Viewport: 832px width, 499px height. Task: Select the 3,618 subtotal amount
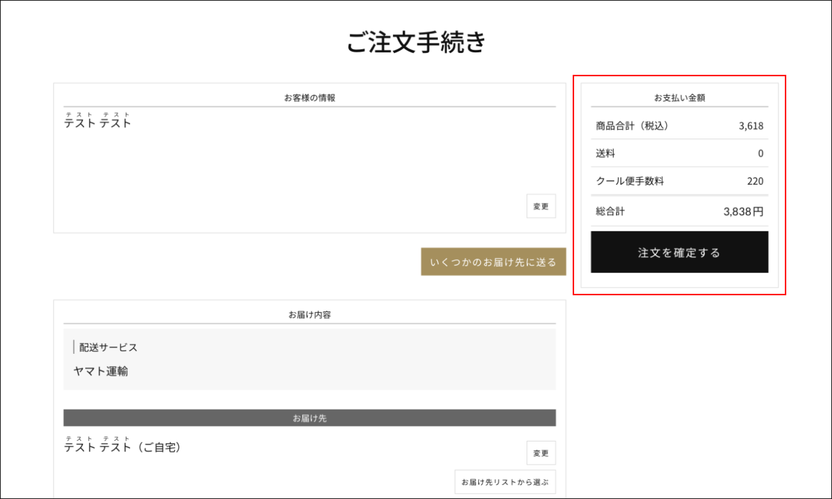(751, 126)
